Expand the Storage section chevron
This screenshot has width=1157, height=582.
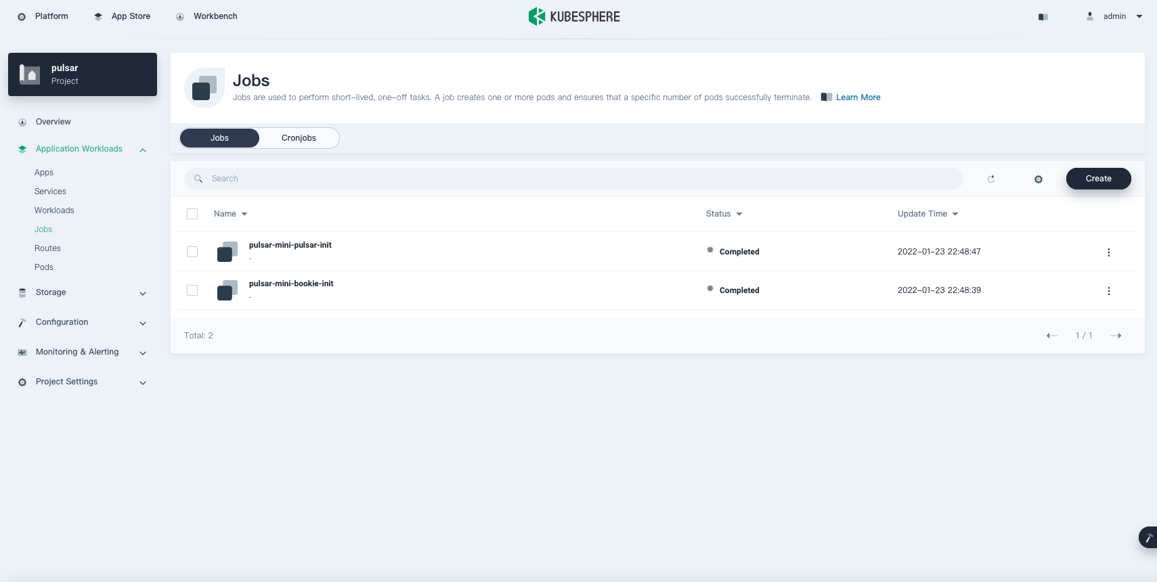[143, 294]
